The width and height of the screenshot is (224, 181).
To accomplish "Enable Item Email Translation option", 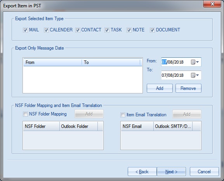I will click(x=123, y=115).
